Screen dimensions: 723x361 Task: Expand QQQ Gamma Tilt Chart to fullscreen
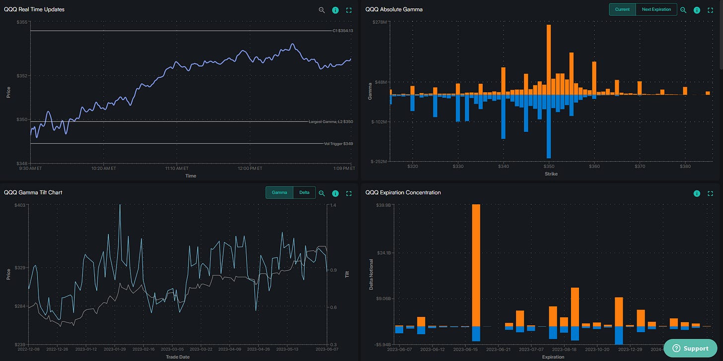point(349,193)
